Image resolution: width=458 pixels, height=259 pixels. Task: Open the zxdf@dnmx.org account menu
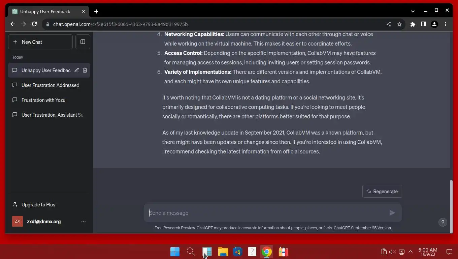pos(49,221)
